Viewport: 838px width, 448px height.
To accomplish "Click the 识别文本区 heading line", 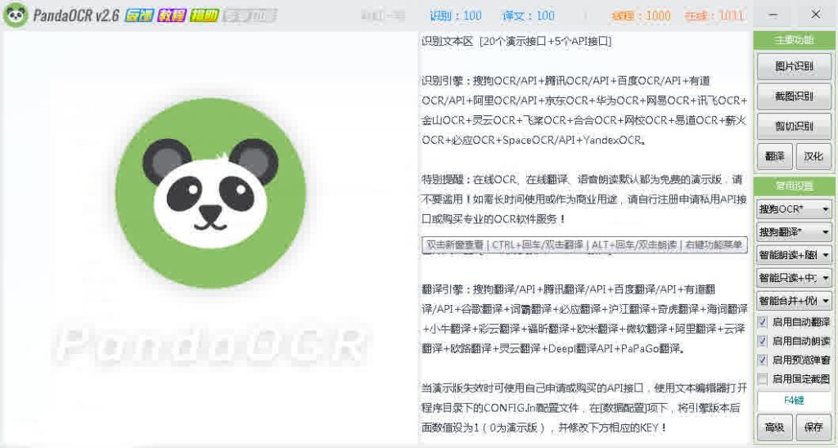I will [x=516, y=41].
